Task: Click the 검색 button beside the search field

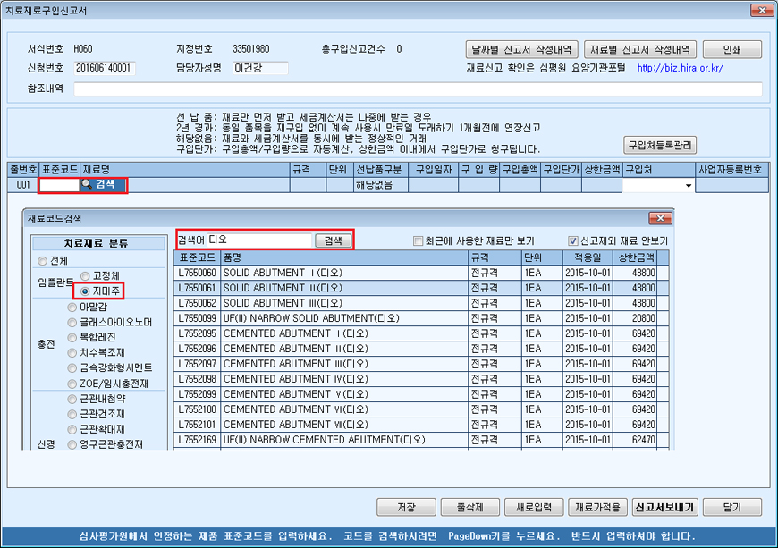Action: tap(333, 240)
